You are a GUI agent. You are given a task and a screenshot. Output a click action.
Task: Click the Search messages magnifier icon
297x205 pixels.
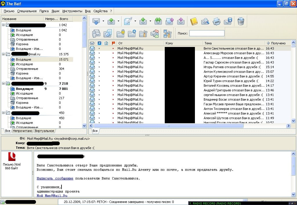[x=205, y=21]
